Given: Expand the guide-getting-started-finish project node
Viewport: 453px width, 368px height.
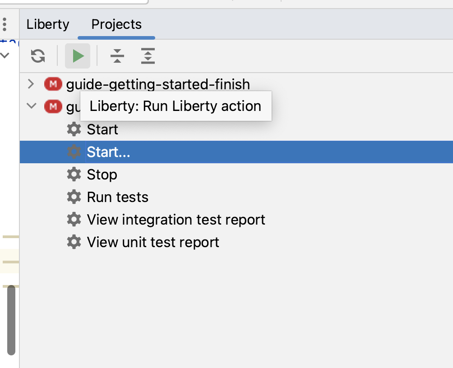Looking at the screenshot, I should pos(31,84).
